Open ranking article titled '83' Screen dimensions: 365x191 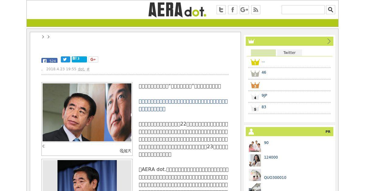point(264,107)
